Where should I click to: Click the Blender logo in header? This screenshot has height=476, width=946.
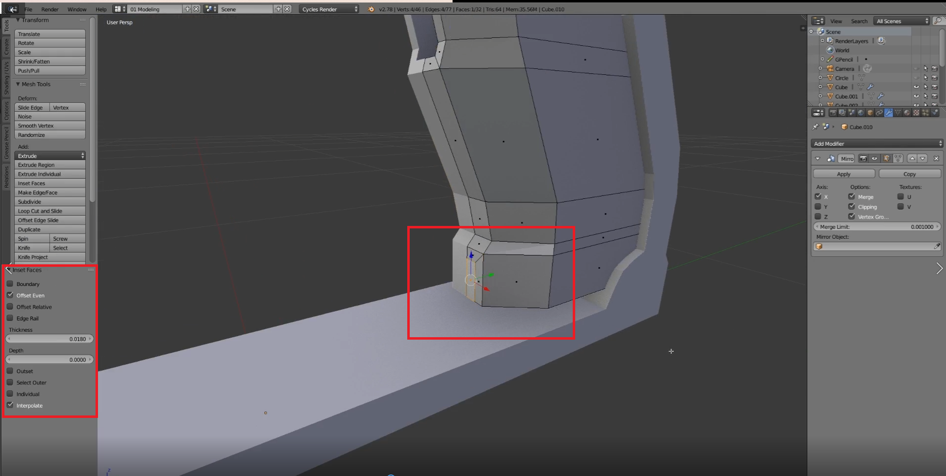pos(371,9)
